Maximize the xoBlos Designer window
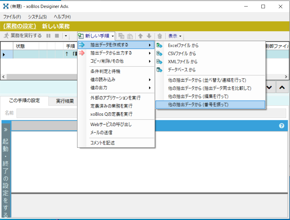 tap(263, 6)
